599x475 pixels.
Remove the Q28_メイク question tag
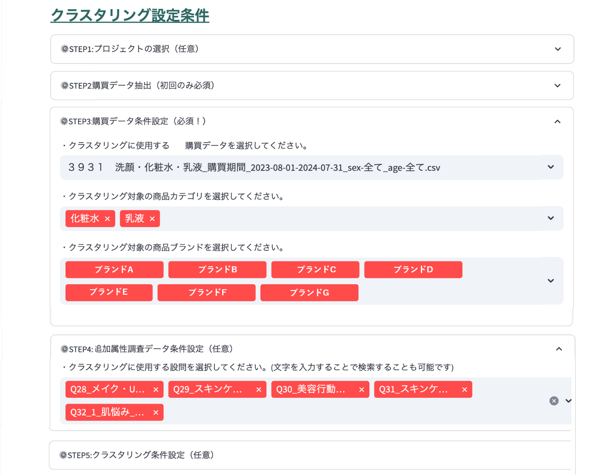156,390
